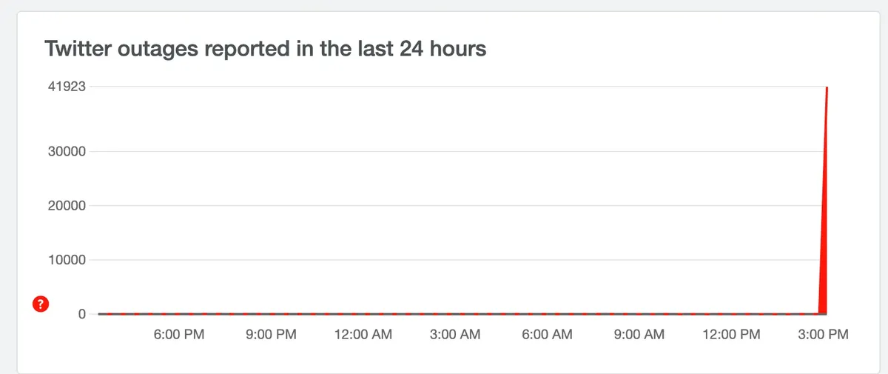888x374 pixels.
Task: Click the 3:00 PM time label
Action: [822, 335]
